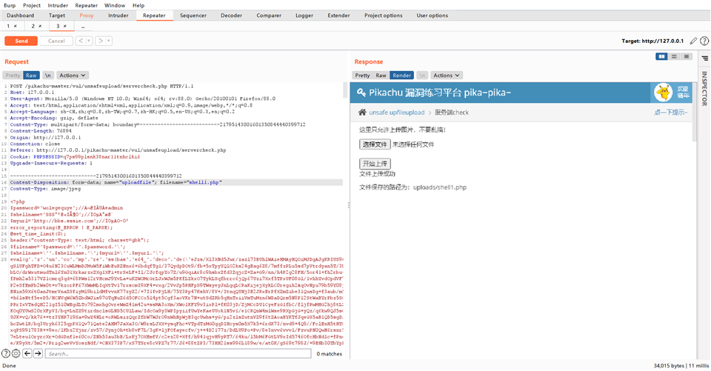Open the Repeater help question mark icon
This screenshot has width=711, height=371.
coord(704,41)
